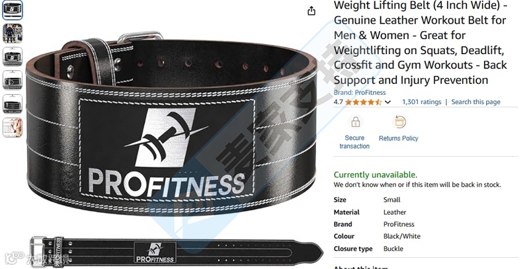This screenshot has width=529, height=269.
Task: Click the Secure transaction link text
Action: point(354,142)
